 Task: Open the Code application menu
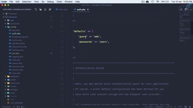[x=4, y=1]
